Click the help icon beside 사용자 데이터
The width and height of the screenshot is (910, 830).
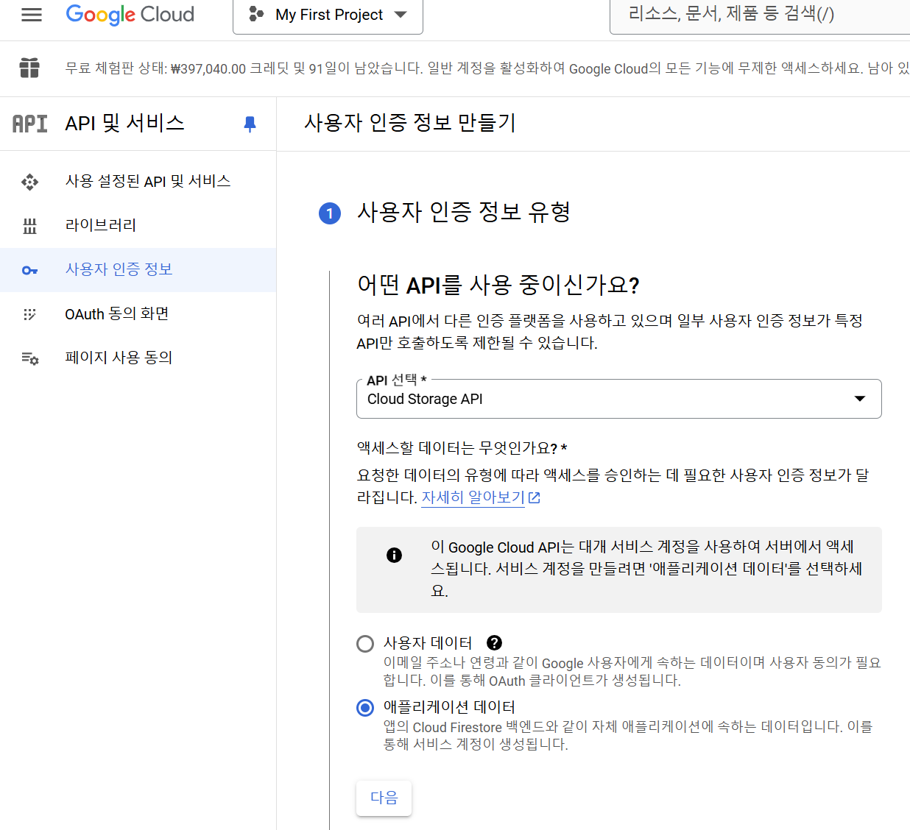tap(495, 642)
